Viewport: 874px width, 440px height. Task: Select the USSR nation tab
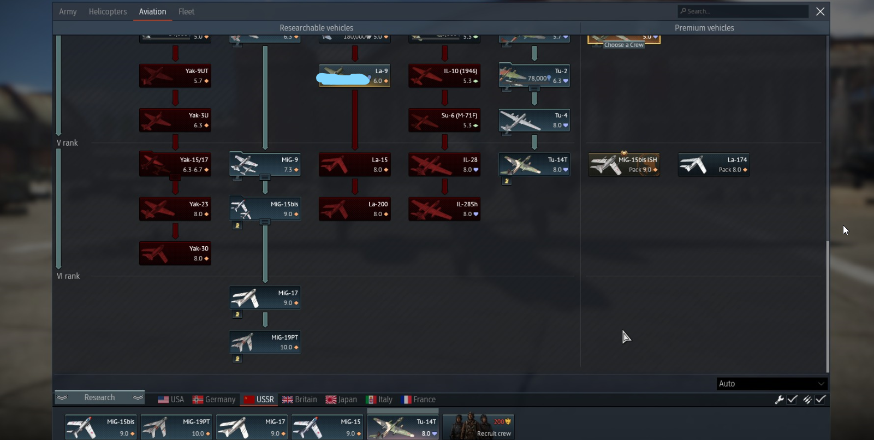point(259,400)
